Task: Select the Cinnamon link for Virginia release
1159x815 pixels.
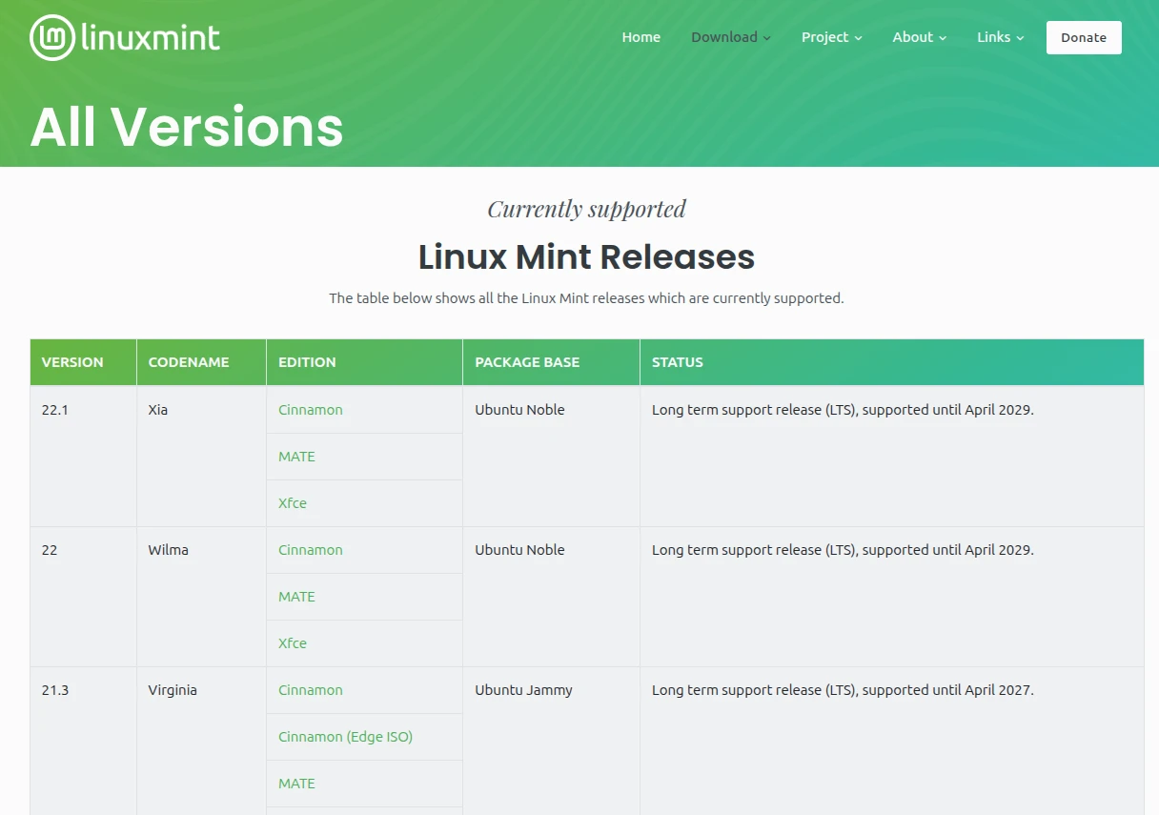Action: click(310, 689)
